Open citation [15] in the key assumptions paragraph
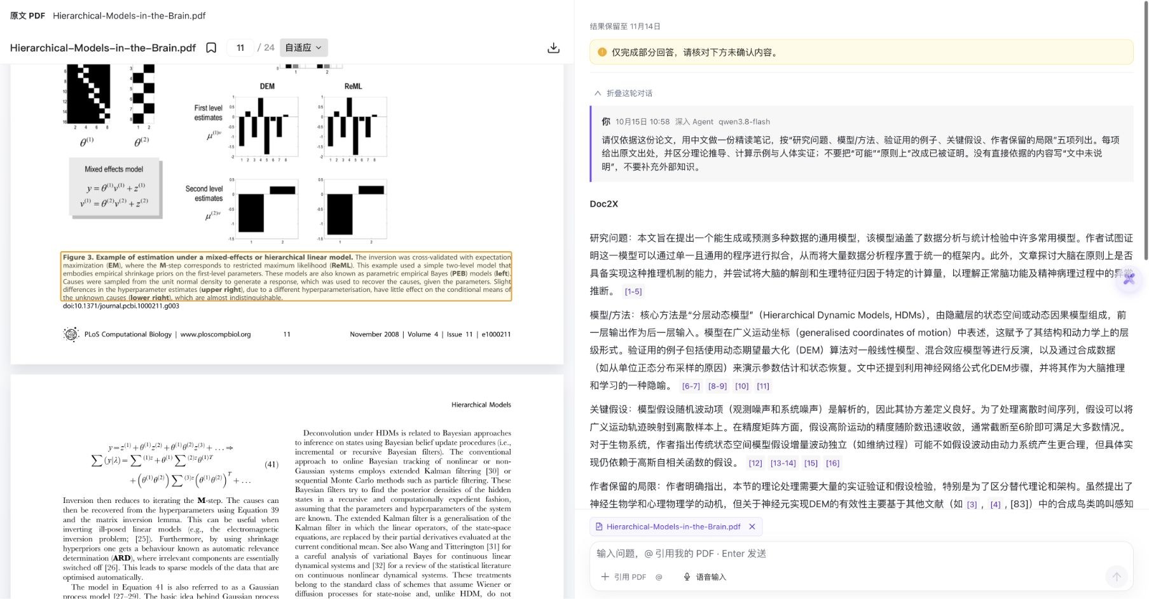Screen dimensions: 1149x599 pos(811,463)
